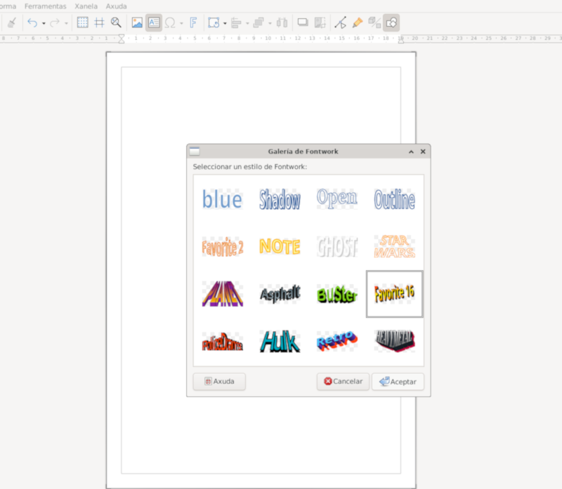Image resolution: width=562 pixels, height=489 pixels.
Task: Open the Axuda menu
Action: point(116,6)
